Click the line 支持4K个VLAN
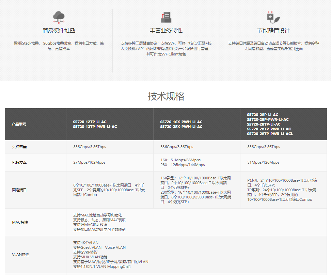This screenshot has width=331, height=275. click(86, 243)
